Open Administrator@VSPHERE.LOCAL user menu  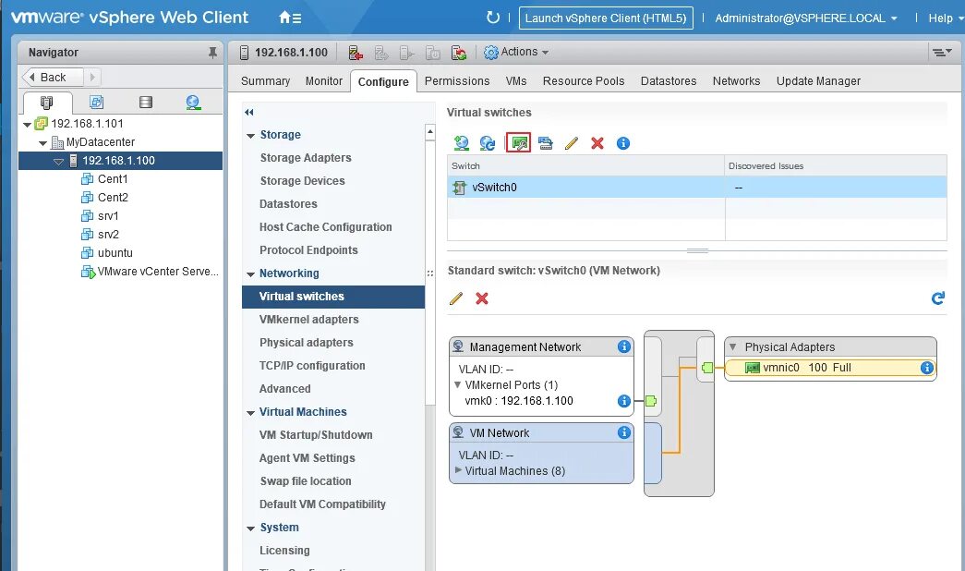click(x=805, y=18)
